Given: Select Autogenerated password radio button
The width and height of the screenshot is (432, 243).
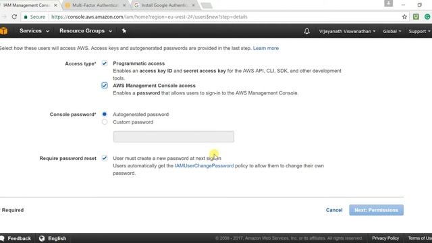Looking at the screenshot, I should (105, 114).
